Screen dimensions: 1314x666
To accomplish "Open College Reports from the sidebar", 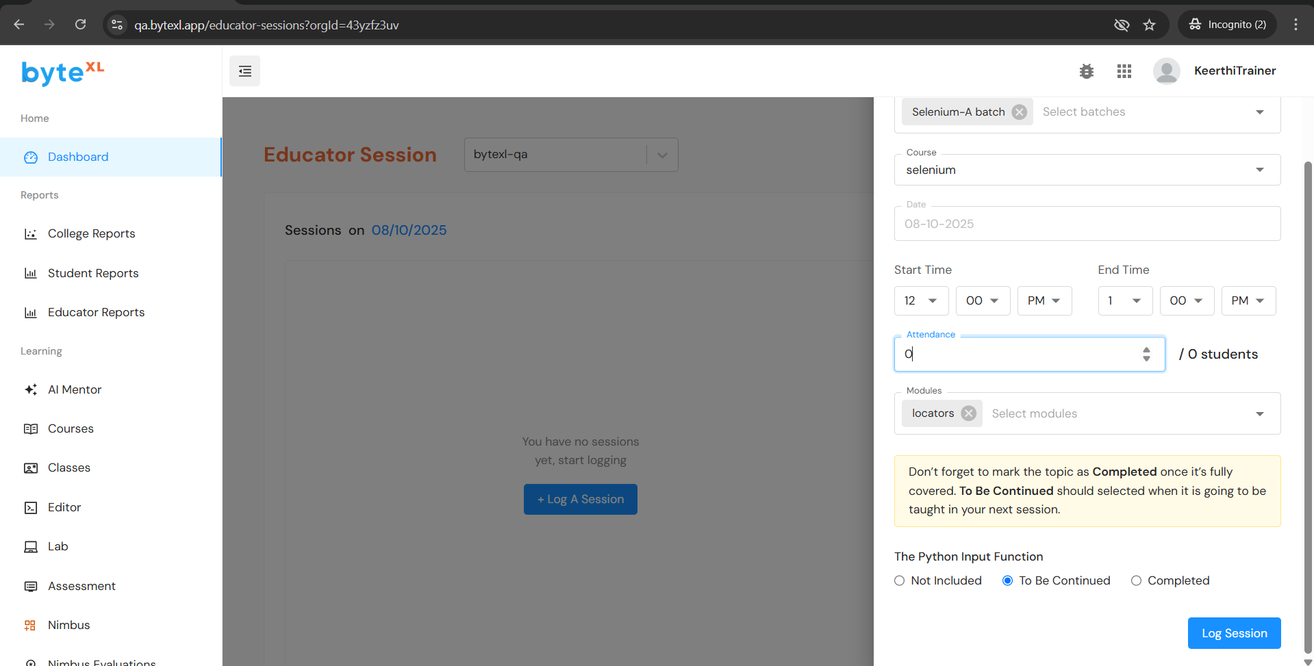I will point(92,234).
